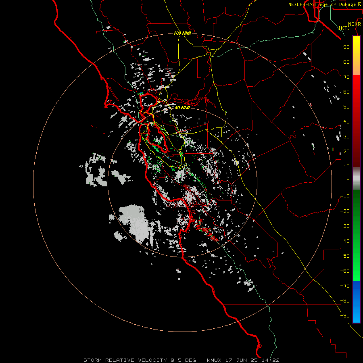Click the "90" value on the velocity scale
The image size is (363, 363).
[346, 47]
